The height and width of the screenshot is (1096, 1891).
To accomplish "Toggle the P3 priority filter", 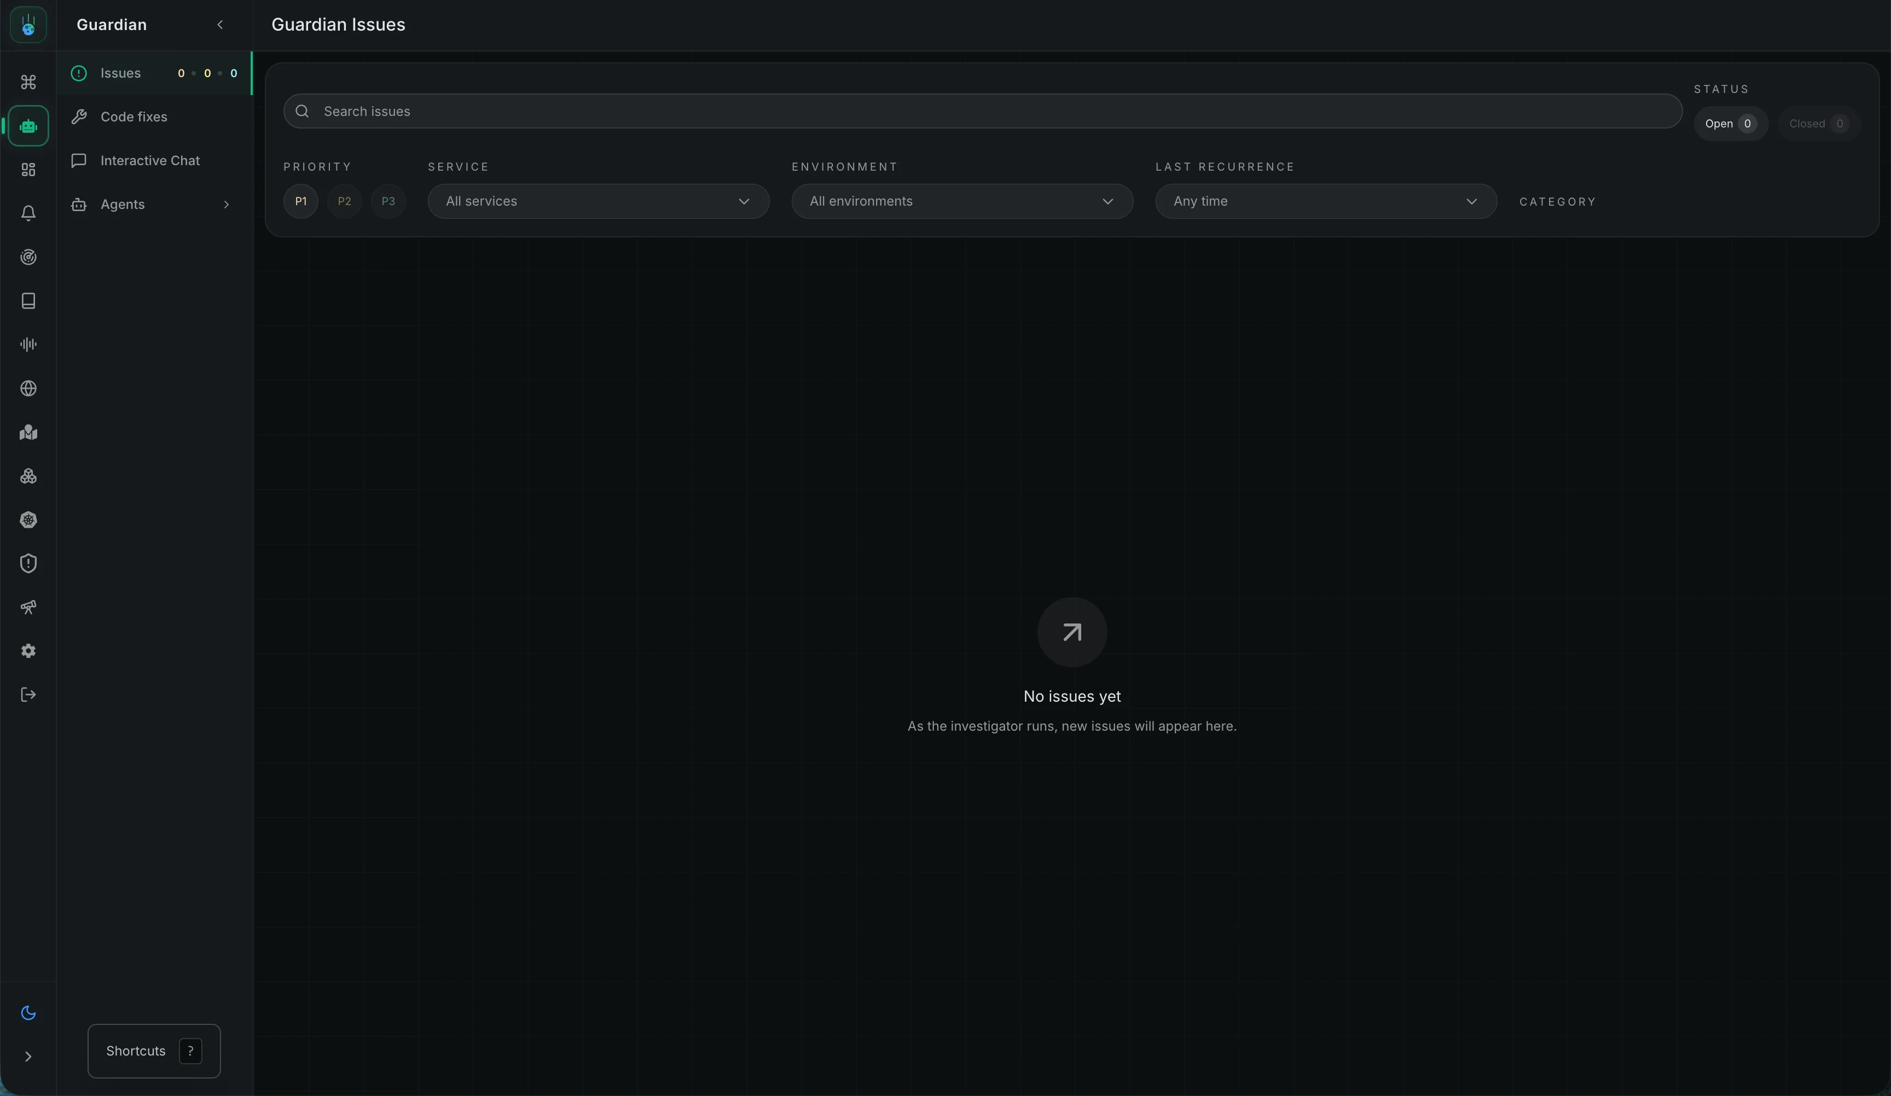I will point(388,201).
